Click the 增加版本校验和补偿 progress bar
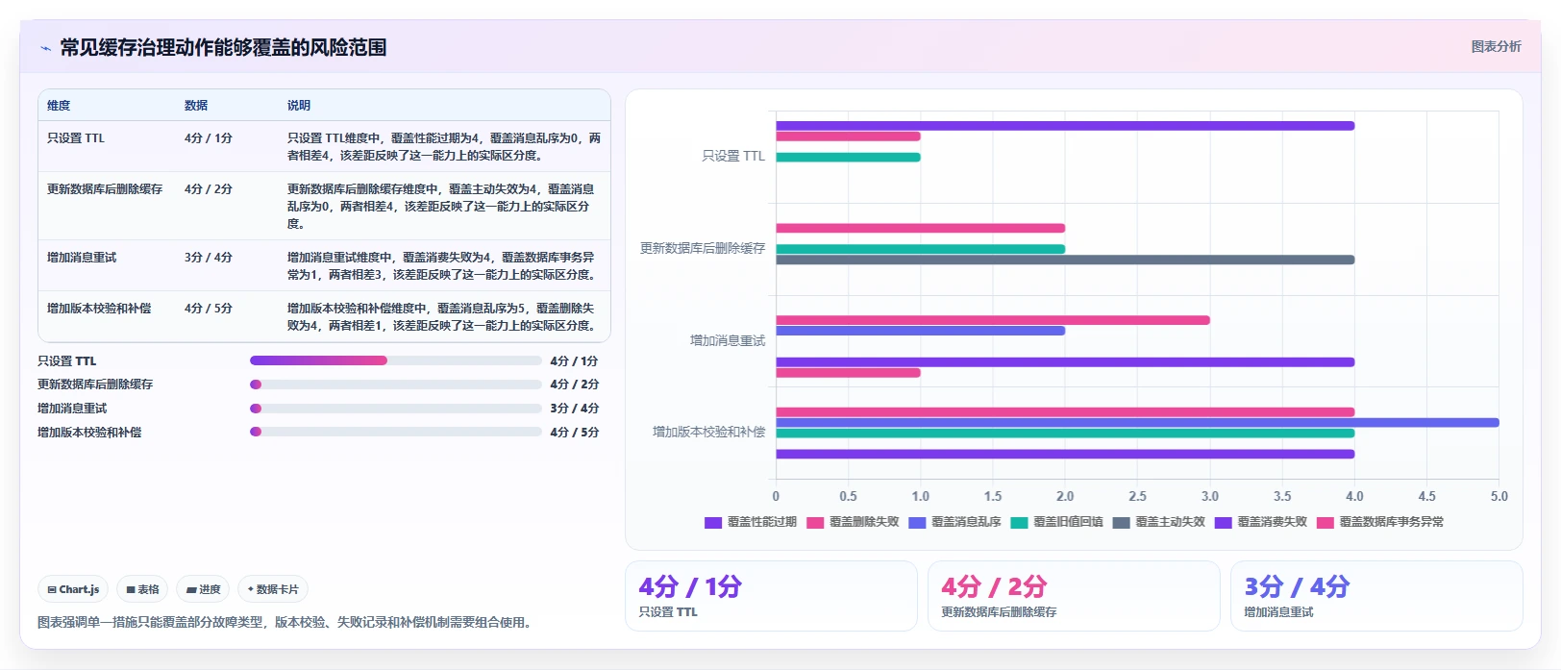Screen dimensions: 1561x670 pos(395,432)
